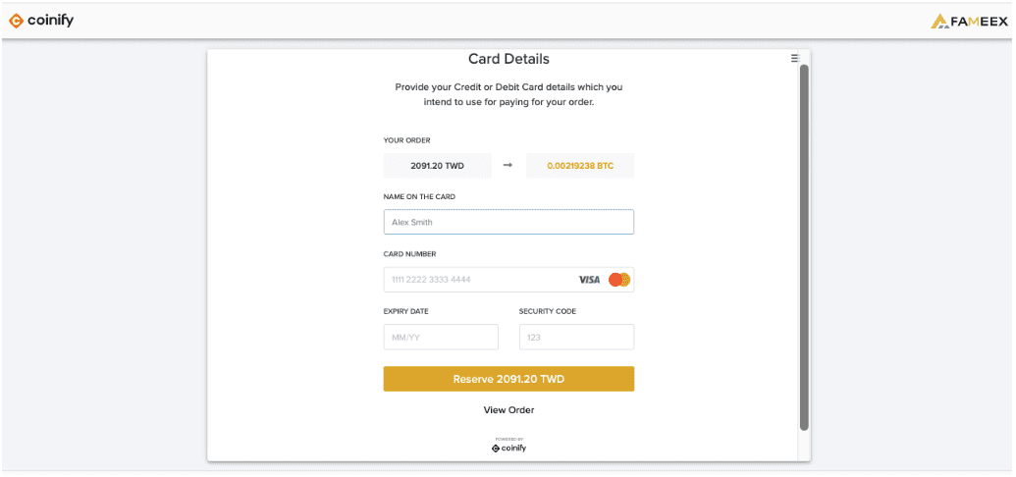Screen dimensions: 1016x477
Task: Click the Reserve 2091.20 TWD button
Action: pyautogui.click(x=508, y=379)
